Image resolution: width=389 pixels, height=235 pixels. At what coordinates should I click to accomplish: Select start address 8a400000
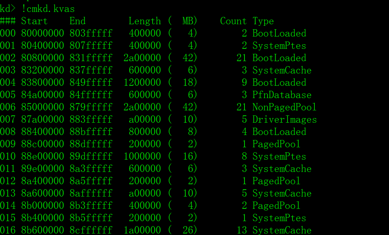43,181
